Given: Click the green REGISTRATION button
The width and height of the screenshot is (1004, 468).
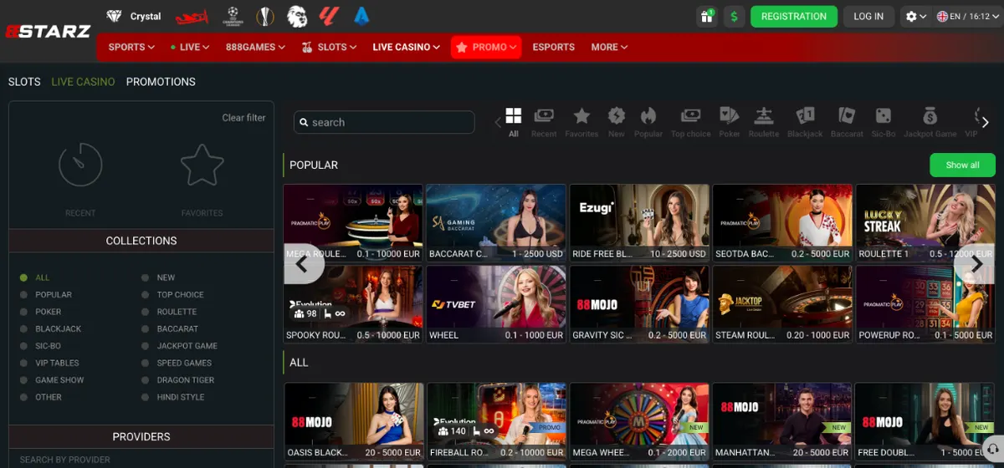Looking at the screenshot, I should pos(794,17).
